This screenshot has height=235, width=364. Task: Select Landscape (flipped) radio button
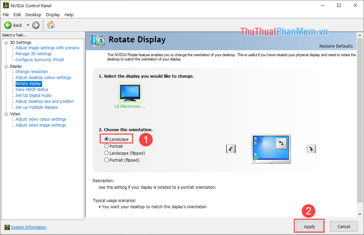[x=107, y=153]
